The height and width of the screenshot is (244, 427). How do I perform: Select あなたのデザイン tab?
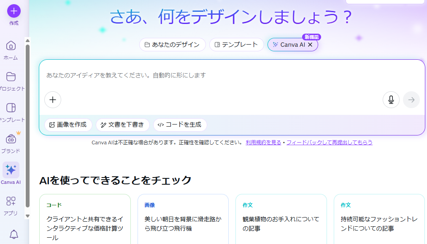pos(173,45)
